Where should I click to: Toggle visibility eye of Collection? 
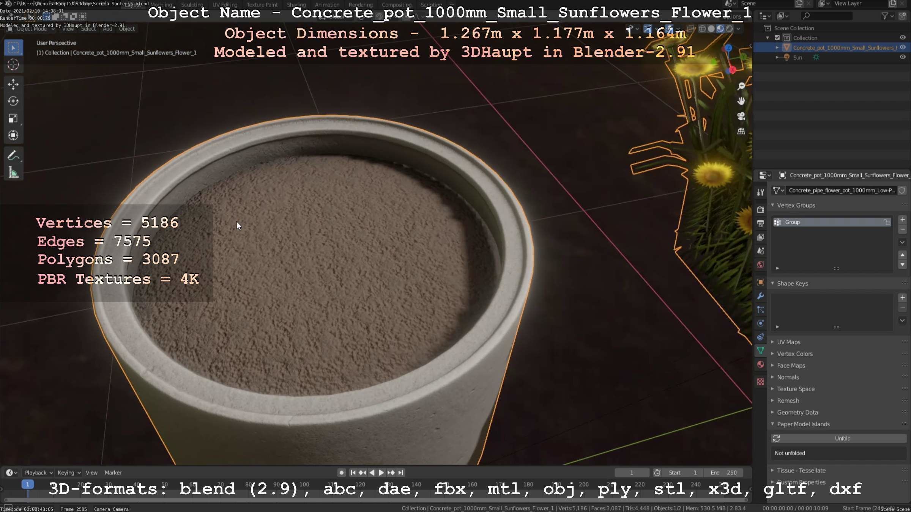tap(903, 38)
